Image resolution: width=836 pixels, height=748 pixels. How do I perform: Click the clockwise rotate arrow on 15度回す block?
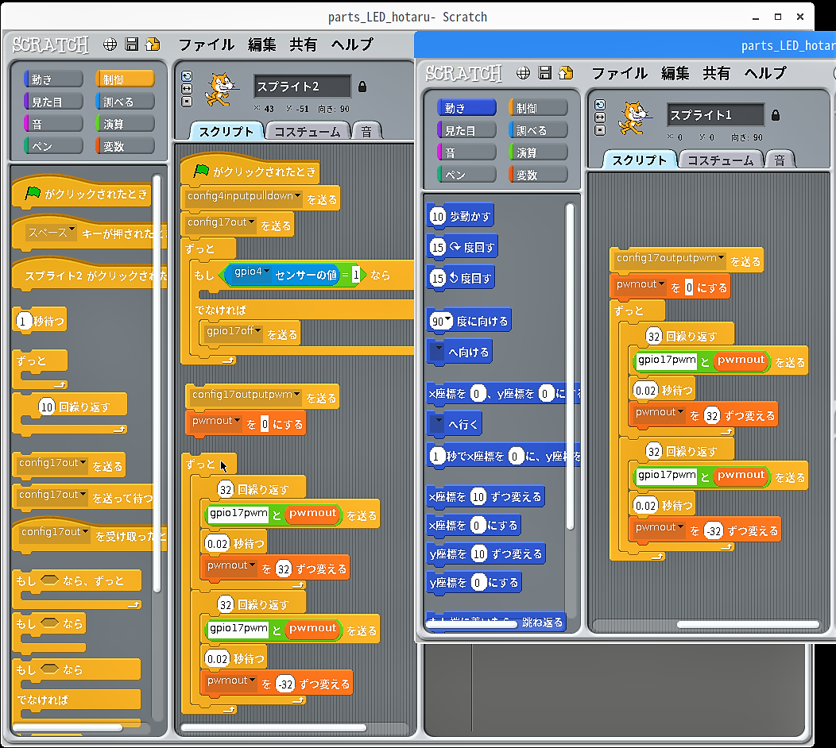[x=455, y=247]
